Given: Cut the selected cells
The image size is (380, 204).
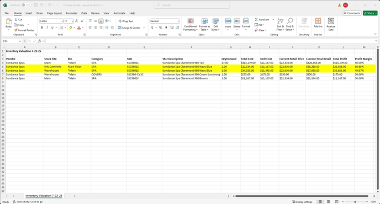Looking at the screenshot, I should point(18,20).
